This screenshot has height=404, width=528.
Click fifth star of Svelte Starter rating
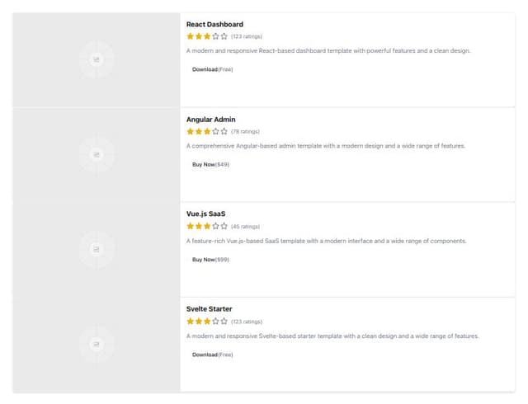(x=224, y=322)
